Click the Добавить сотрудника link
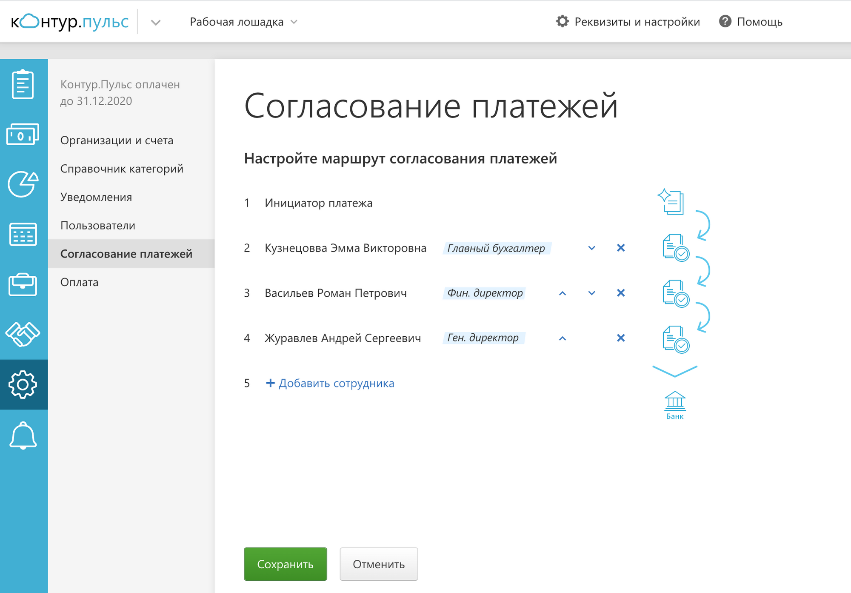 pyautogui.click(x=330, y=383)
